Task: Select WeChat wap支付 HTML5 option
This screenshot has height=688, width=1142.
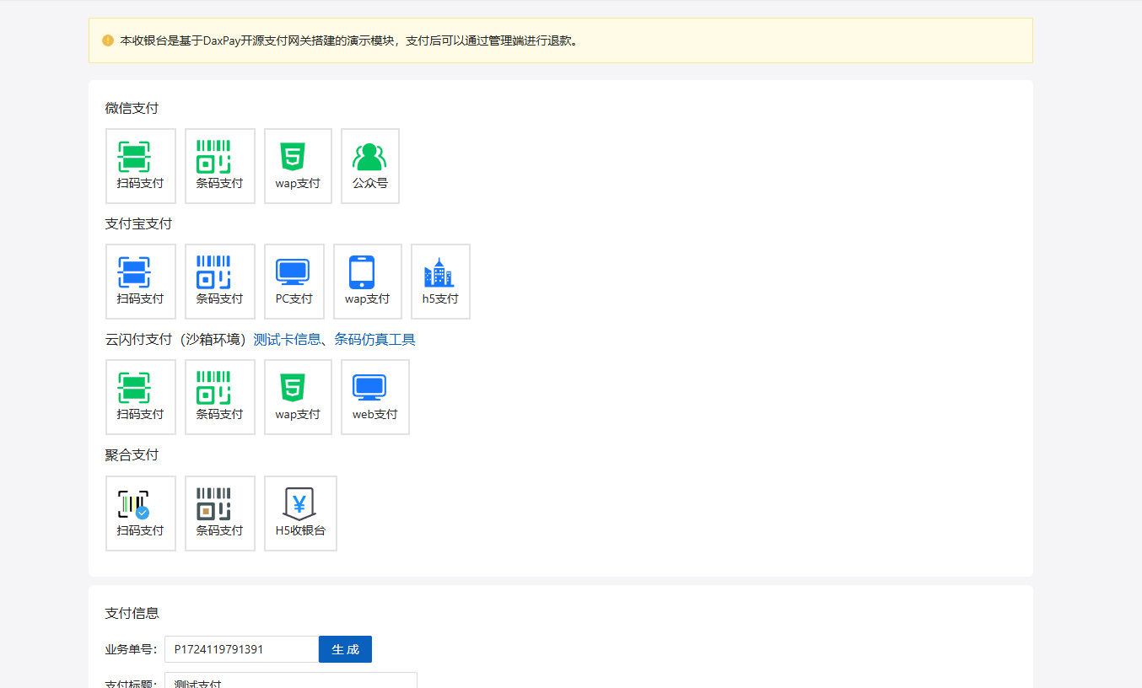Action: pyautogui.click(x=298, y=166)
